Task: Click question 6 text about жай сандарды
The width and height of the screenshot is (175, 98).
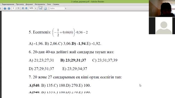Action: [71, 52]
